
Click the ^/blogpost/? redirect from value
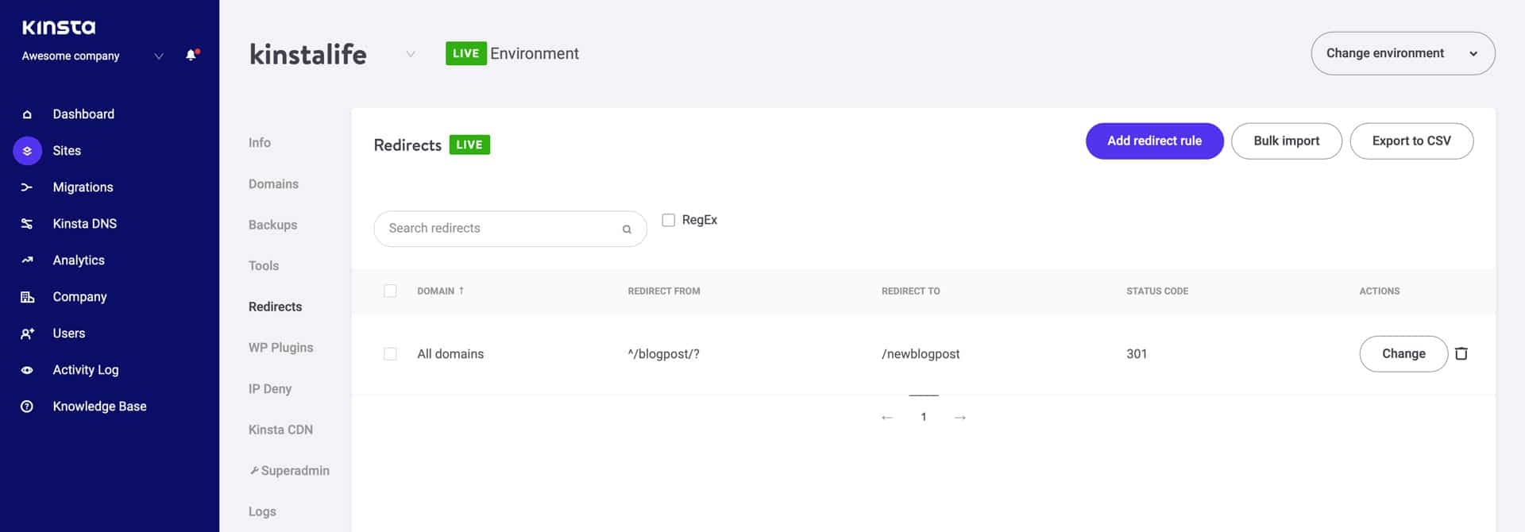(663, 354)
